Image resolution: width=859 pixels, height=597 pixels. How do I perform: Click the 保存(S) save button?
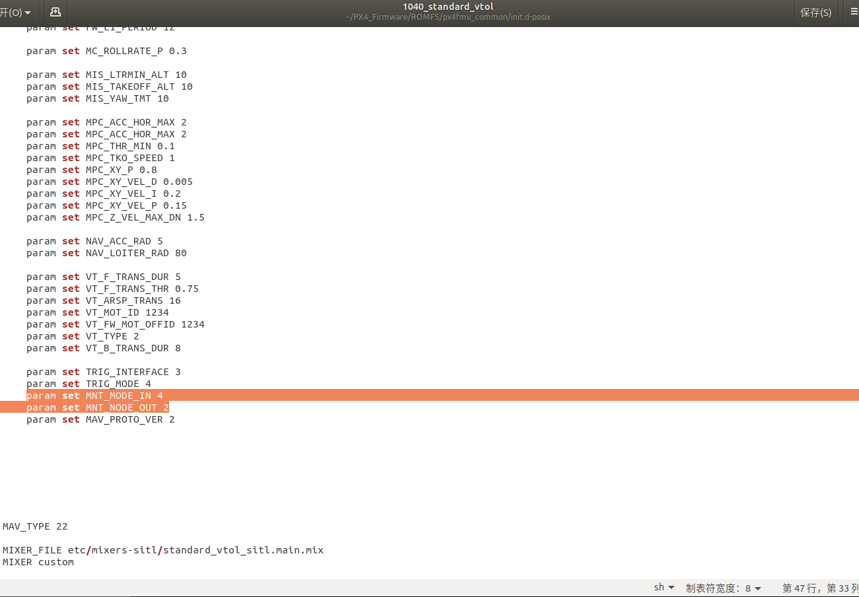pyautogui.click(x=815, y=12)
